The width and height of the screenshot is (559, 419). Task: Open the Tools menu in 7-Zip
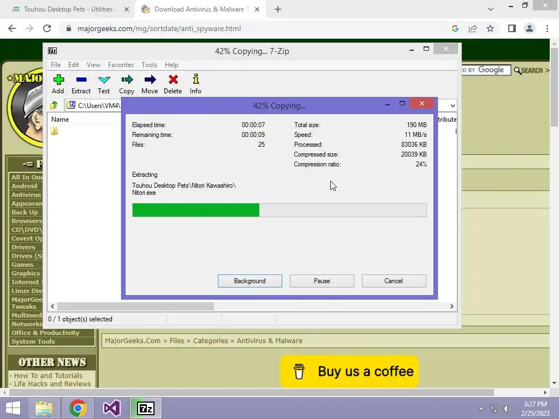[149, 65]
